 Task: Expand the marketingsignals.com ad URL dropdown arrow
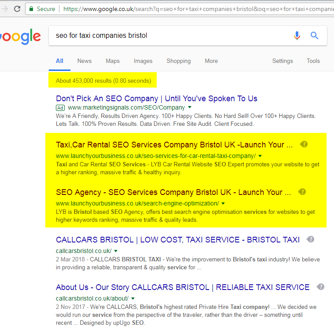[x=190, y=107]
